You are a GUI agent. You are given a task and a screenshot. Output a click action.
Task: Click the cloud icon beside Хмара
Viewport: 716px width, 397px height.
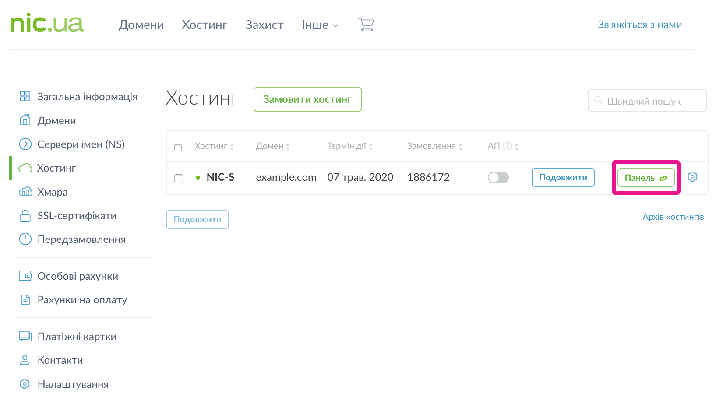point(25,192)
